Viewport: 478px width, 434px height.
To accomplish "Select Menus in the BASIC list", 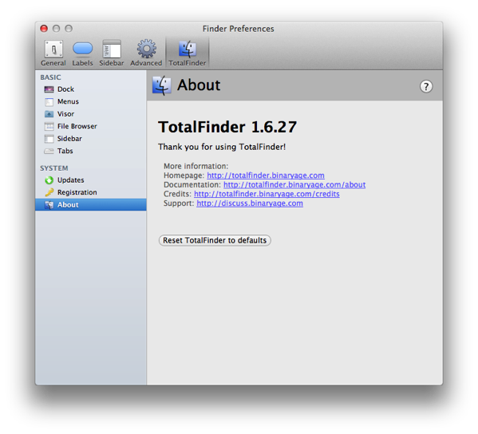I will 91,101.
